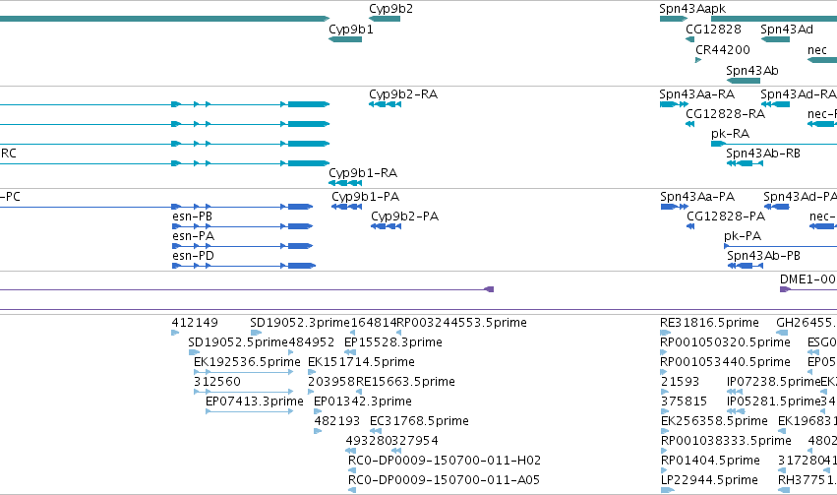Image resolution: width=837 pixels, height=495 pixels.
Task: Click the EP07413.3prime EST label
Action: coord(255,402)
